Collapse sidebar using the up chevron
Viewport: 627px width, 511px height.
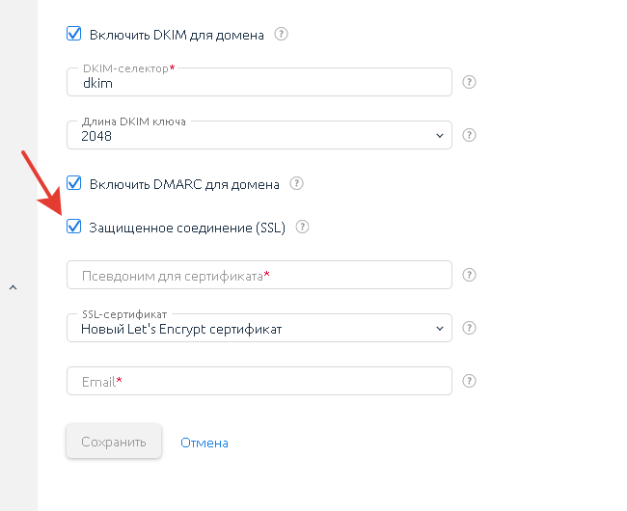(14, 287)
